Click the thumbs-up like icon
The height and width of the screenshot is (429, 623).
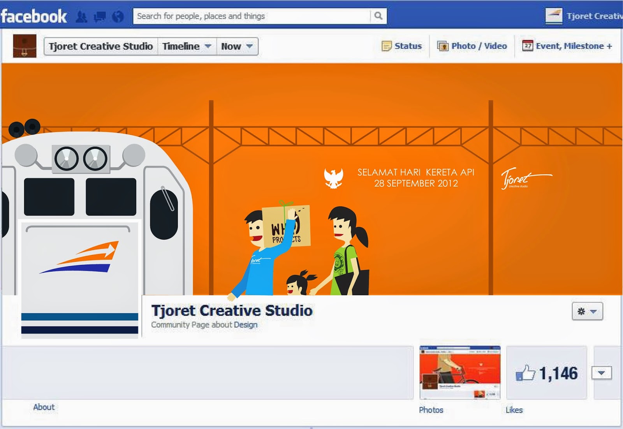[525, 373]
